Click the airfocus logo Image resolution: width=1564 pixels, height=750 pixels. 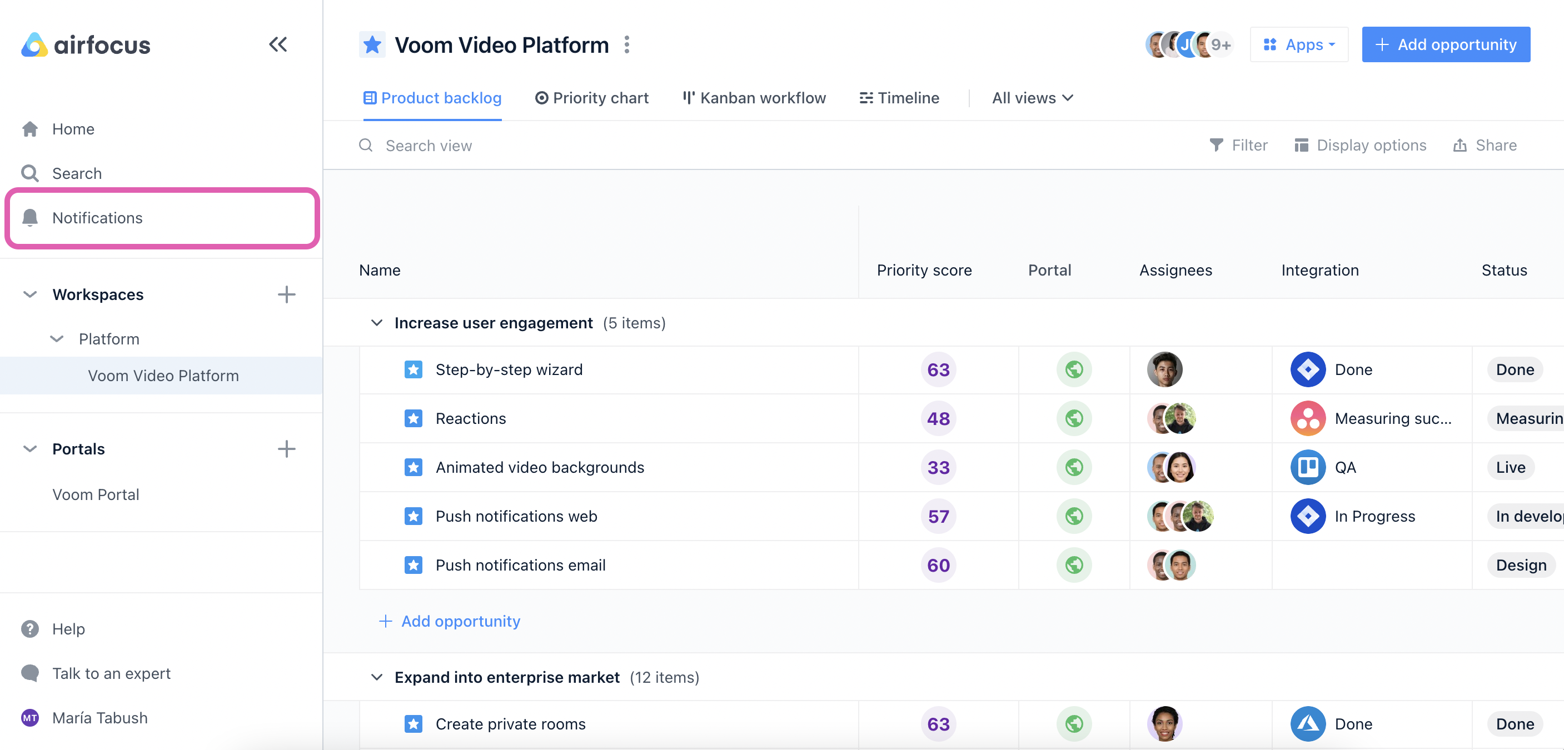coord(86,45)
